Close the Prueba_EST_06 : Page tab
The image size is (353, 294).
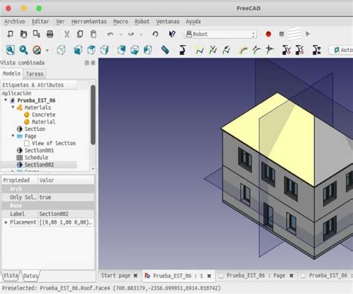click(x=291, y=275)
